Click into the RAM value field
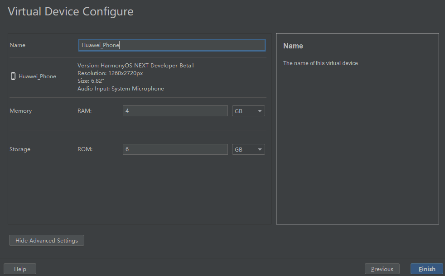Screen dimensions: 445x276 tap(175, 111)
